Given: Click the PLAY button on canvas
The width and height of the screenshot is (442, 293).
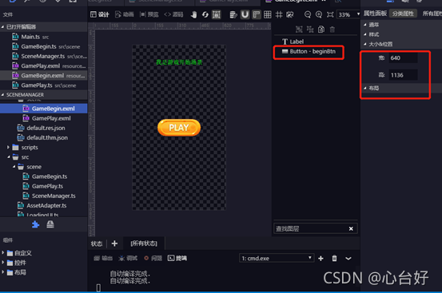Looking at the screenshot, I should tap(179, 128).
